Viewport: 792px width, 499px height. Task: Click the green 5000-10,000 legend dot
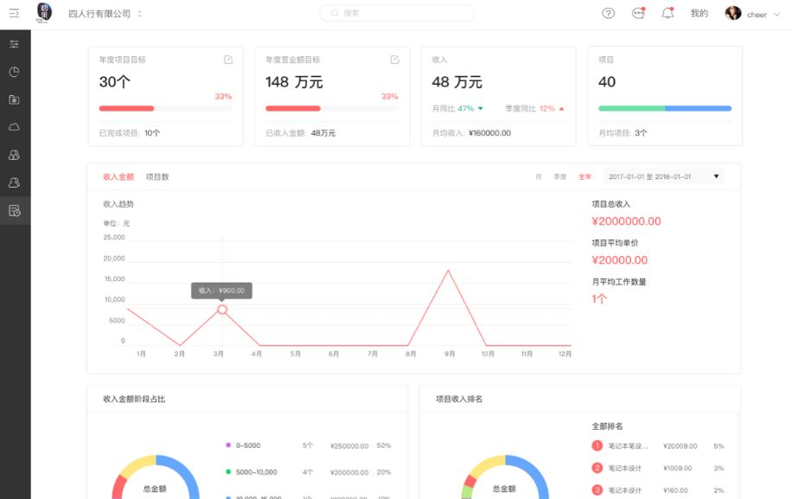click(228, 471)
